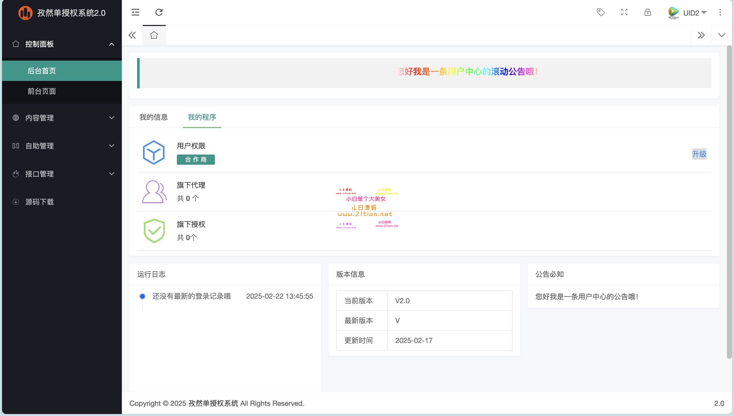Open 前台页面 in the sidebar
Viewport: 734px width, 416px height.
pyautogui.click(x=62, y=91)
